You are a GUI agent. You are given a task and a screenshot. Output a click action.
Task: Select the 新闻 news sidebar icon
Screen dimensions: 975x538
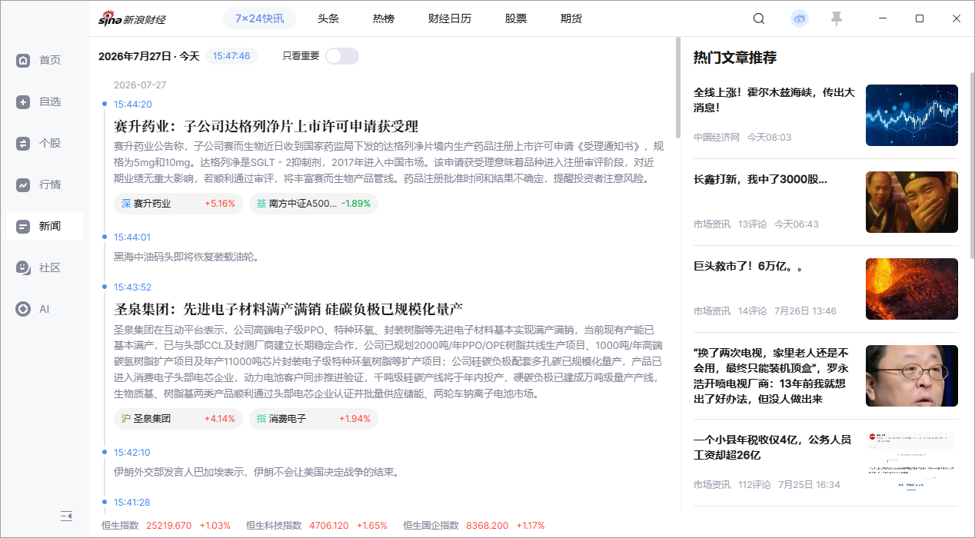click(x=23, y=226)
